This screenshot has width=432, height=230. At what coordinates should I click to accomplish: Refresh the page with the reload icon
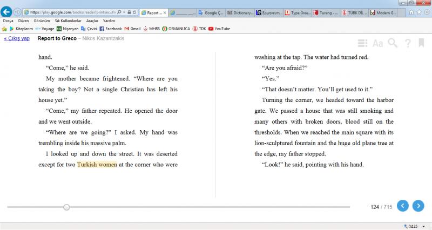tap(134, 12)
